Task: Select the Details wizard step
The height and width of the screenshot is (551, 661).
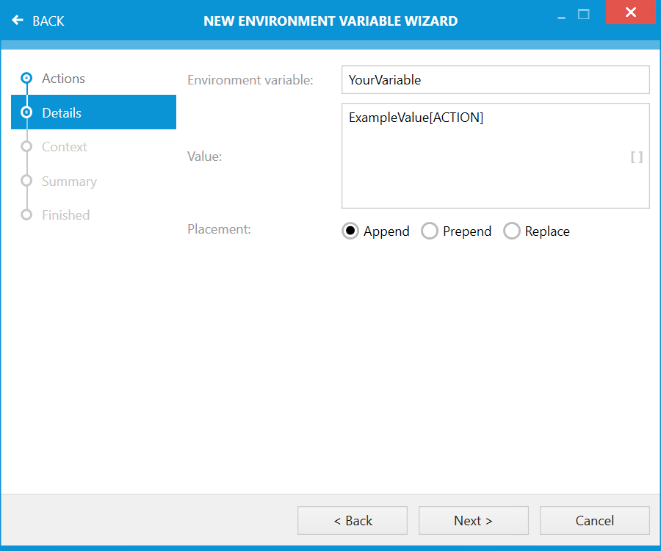Action: (62, 112)
